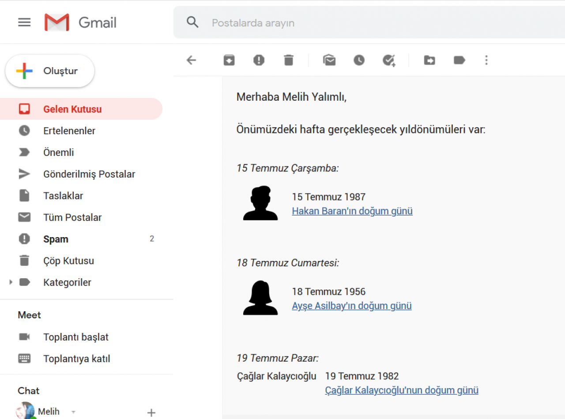This screenshot has width=565, height=419.
Task: Snooze this email with clock icon
Action: (359, 60)
